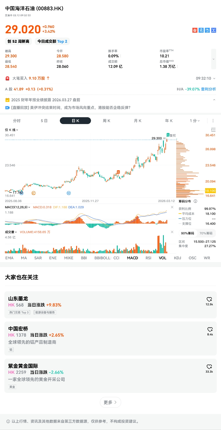
Task: Click the chip distribution info icon
Action: [x=195, y=201]
